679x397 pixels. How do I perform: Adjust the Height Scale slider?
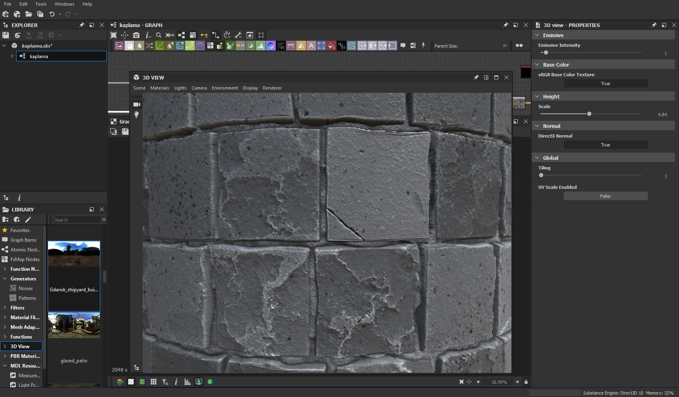589,114
